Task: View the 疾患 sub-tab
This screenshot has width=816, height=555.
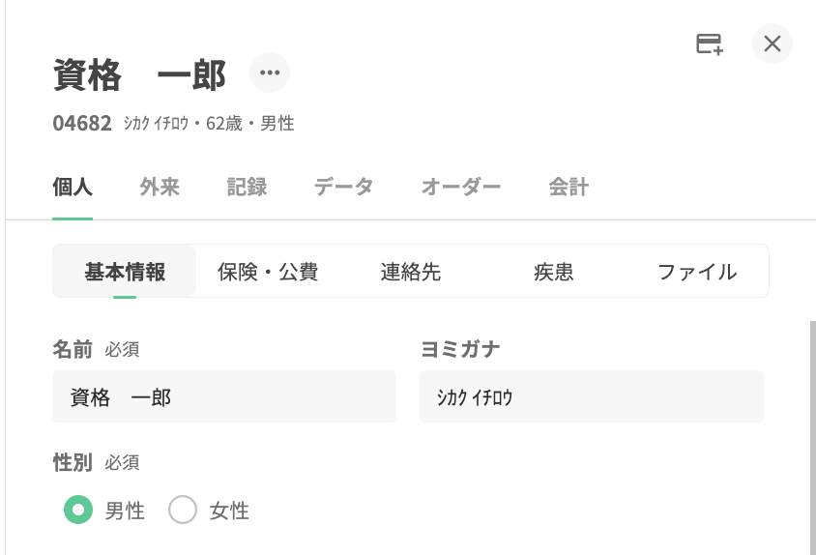Action: tap(554, 272)
